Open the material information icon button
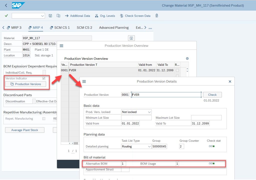Screen dimensions: 256x180 pyautogui.click(x=131, y=38)
